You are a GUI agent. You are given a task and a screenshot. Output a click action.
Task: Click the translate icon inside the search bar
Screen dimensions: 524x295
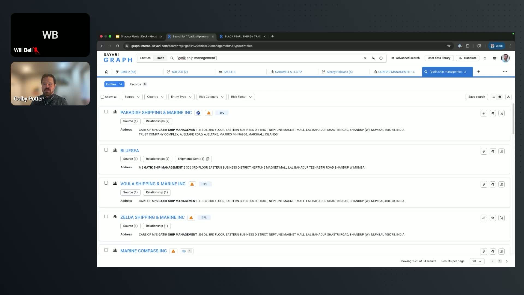click(373, 58)
